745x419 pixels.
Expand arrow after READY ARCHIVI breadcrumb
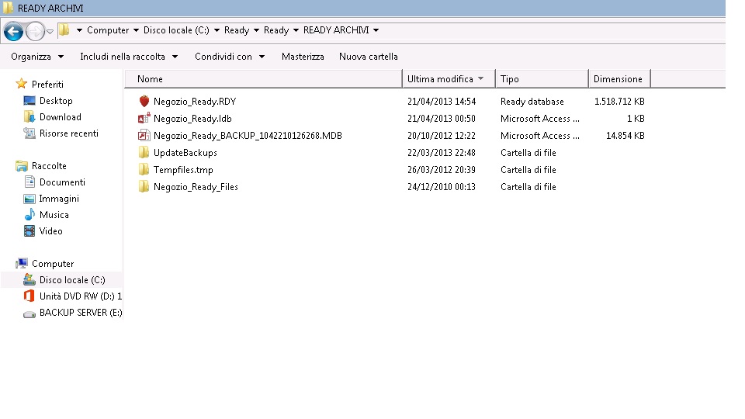pyautogui.click(x=376, y=30)
